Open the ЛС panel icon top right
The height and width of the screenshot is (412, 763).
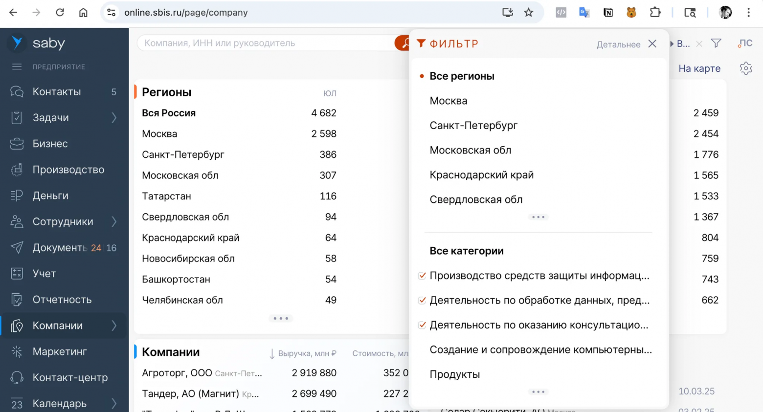click(x=744, y=43)
